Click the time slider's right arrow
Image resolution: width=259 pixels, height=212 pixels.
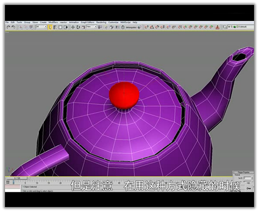(28, 178)
